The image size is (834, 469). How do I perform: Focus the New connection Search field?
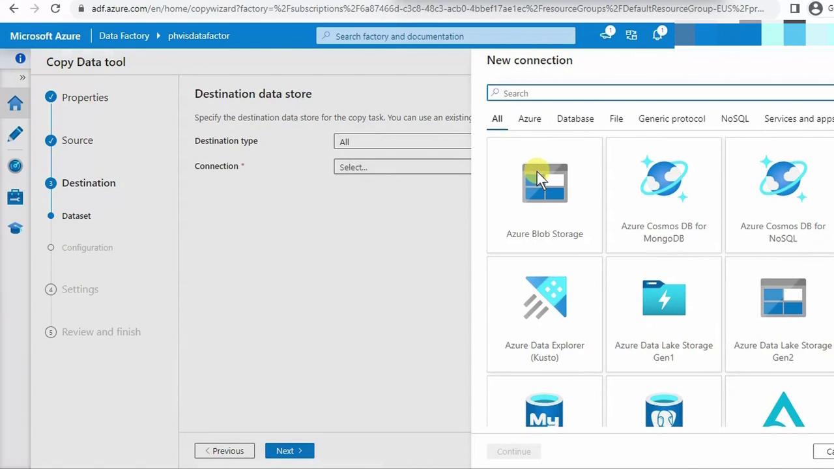tap(660, 93)
